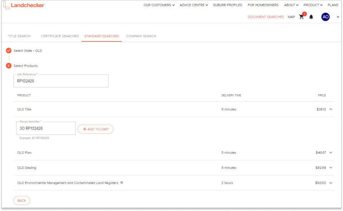Click the $46.67 price

[321, 152]
